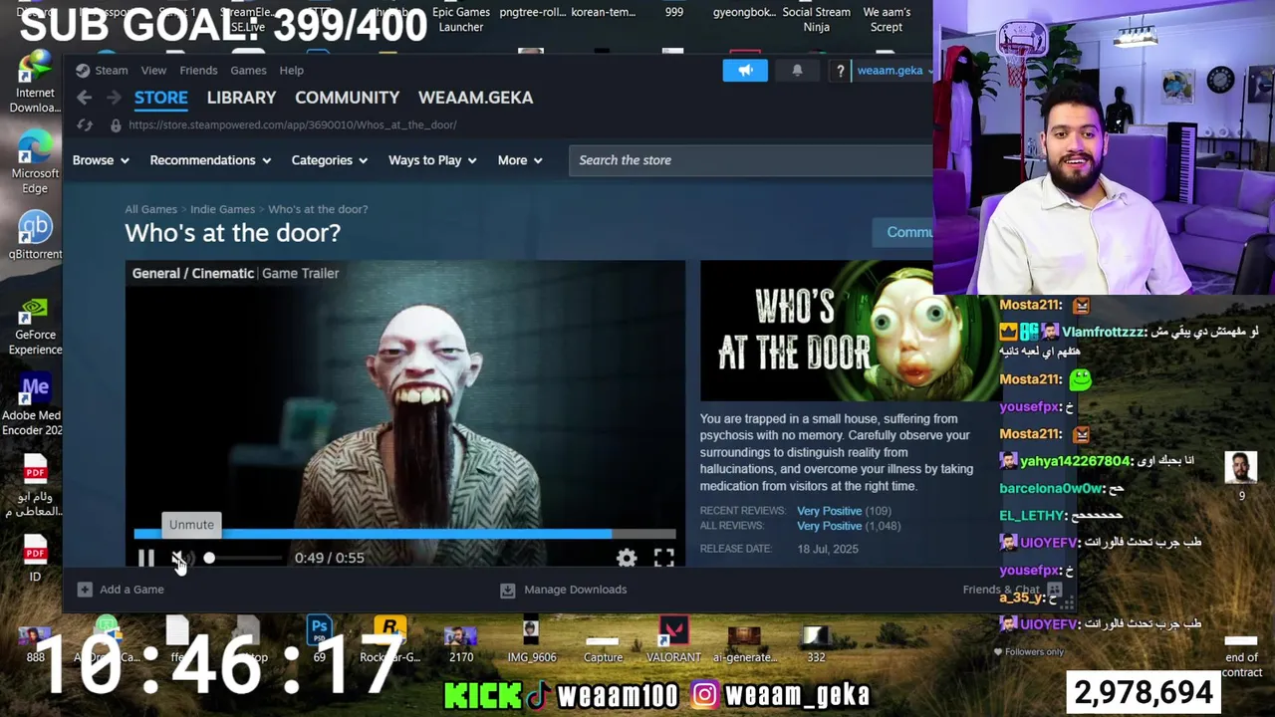
Task: Open recent reviews Very Positive (109)
Action: pyautogui.click(x=844, y=511)
